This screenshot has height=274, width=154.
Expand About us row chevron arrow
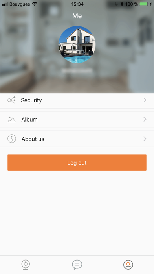pyautogui.click(x=145, y=139)
